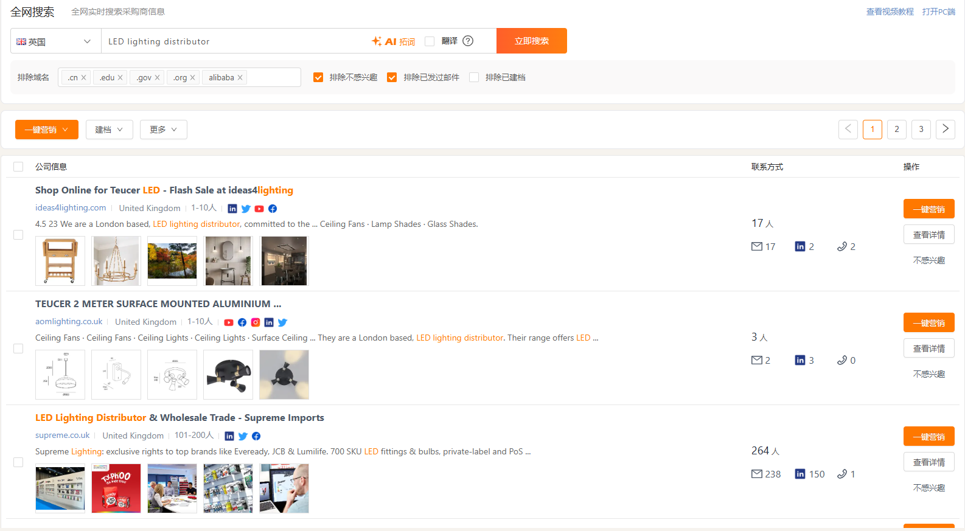
Task: Open 查看视频教程 tutorial link
Action: coord(890,12)
